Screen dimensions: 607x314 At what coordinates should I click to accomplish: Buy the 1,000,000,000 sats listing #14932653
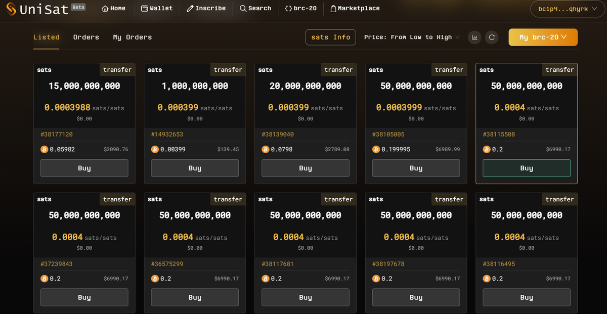195,168
